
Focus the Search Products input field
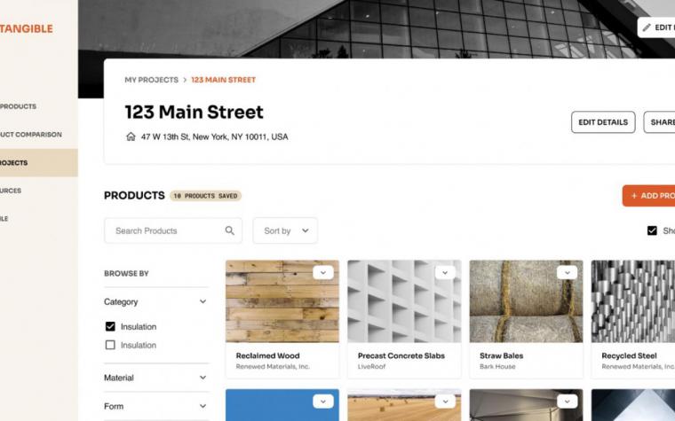(173, 230)
